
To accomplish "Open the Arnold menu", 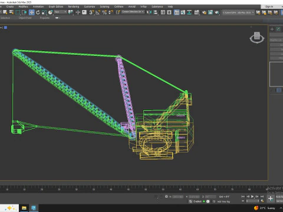I will 132,6.
